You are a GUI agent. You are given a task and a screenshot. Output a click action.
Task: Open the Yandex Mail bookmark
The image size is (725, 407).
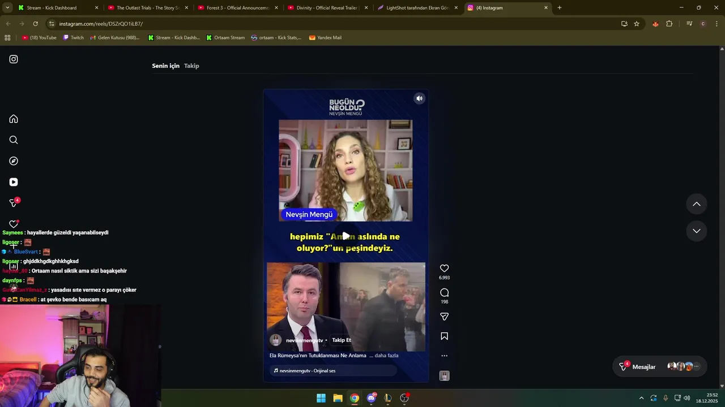[325, 38]
